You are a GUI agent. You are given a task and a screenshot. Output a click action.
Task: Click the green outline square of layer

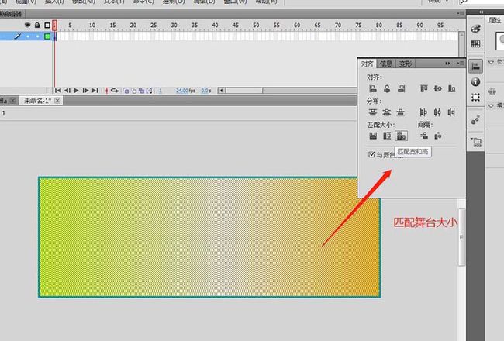point(47,36)
